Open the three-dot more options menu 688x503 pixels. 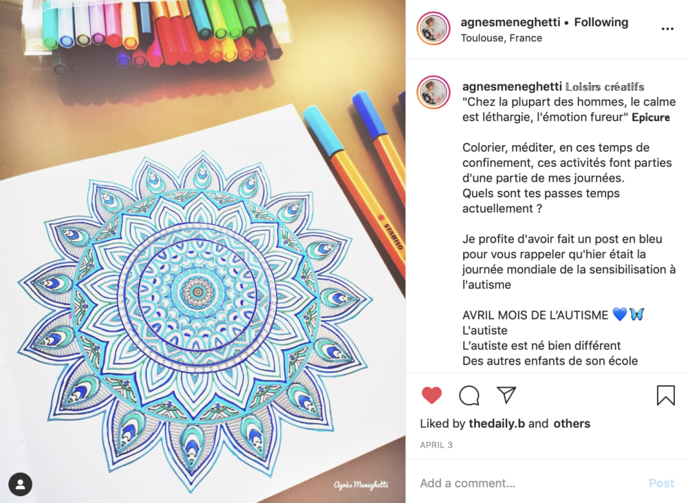coord(667,29)
